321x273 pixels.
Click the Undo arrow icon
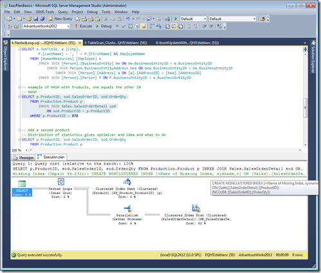click(128, 19)
